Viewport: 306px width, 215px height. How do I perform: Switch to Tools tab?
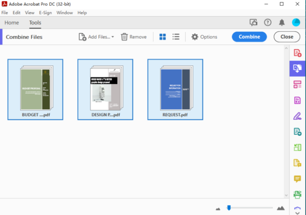pyautogui.click(x=35, y=22)
